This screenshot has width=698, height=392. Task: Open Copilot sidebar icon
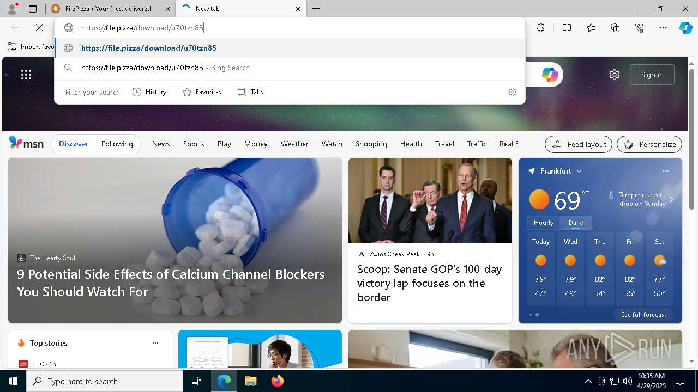tap(685, 28)
